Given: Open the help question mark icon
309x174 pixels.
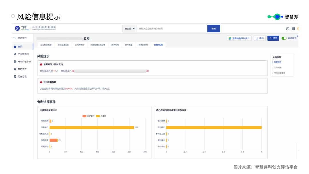Looking at the screenshot, I should click(x=288, y=29).
